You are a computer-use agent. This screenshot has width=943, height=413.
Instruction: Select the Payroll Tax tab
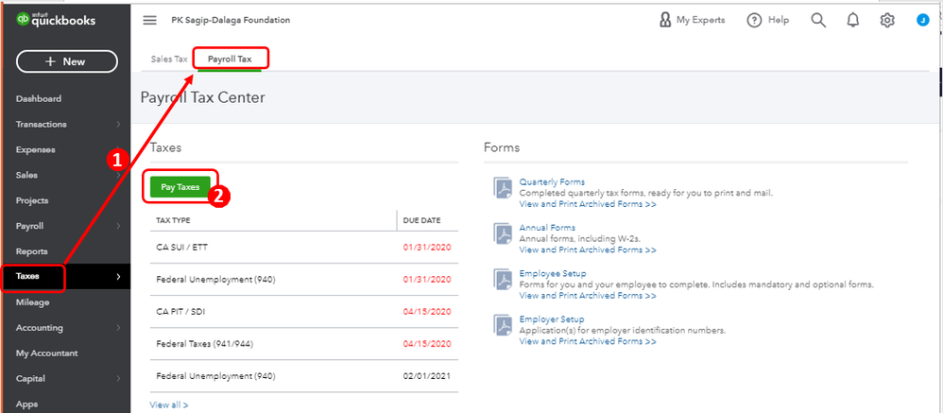pyautogui.click(x=230, y=59)
